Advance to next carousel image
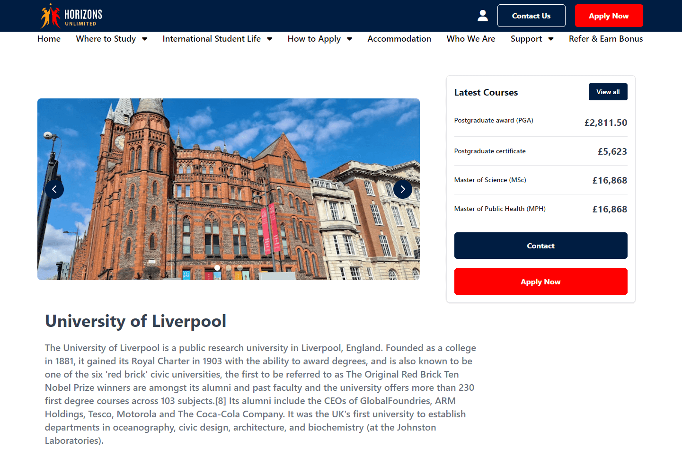 (403, 189)
